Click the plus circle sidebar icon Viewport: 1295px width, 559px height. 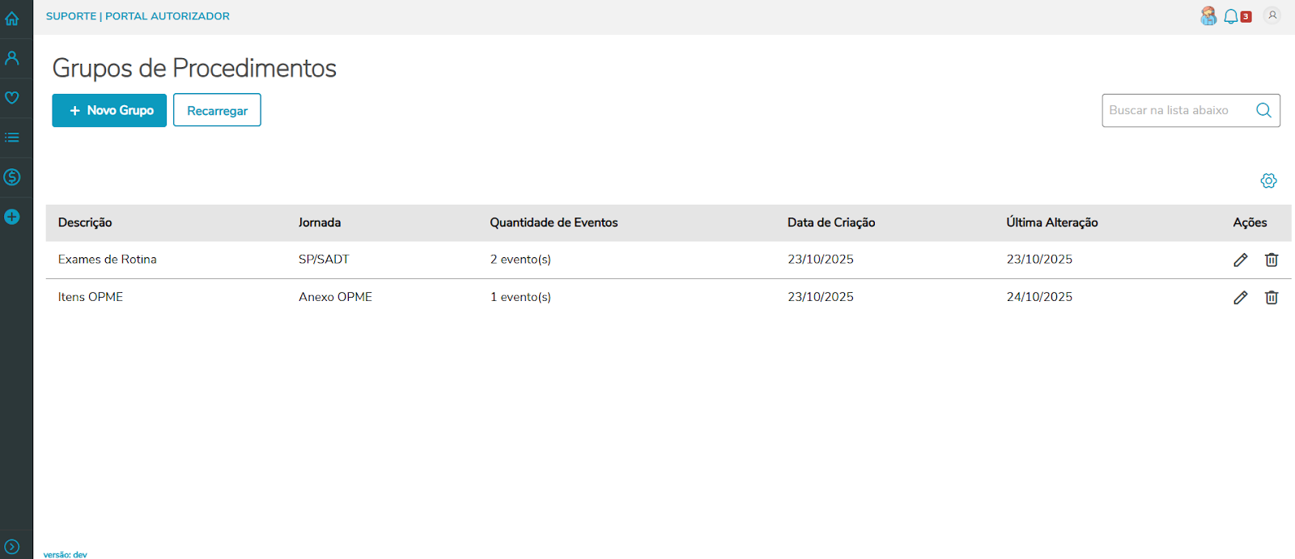pyautogui.click(x=12, y=217)
